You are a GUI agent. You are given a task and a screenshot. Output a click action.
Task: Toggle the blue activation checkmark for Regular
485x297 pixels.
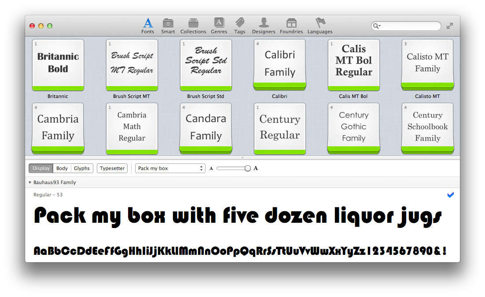click(x=451, y=195)
